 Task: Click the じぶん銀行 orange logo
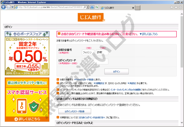click(x=91, y=17)
